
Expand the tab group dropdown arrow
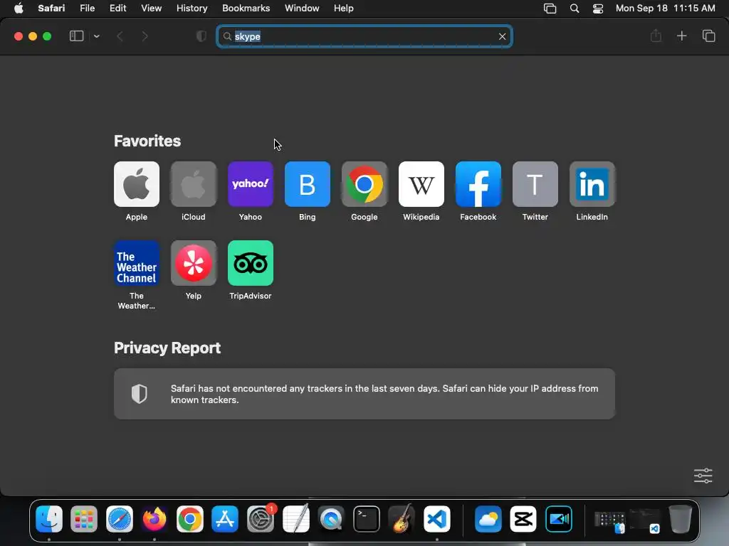pyautogui.click(x=96, y=36)
